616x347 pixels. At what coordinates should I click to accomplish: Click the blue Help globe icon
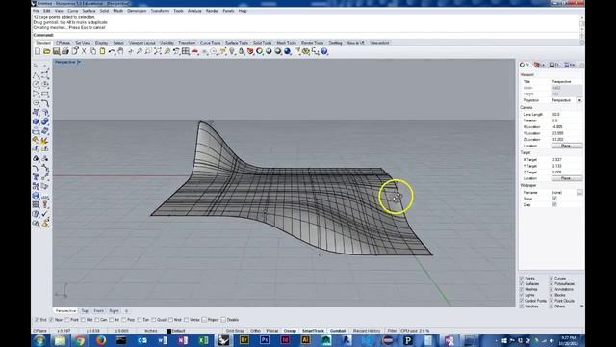[324, 51]
